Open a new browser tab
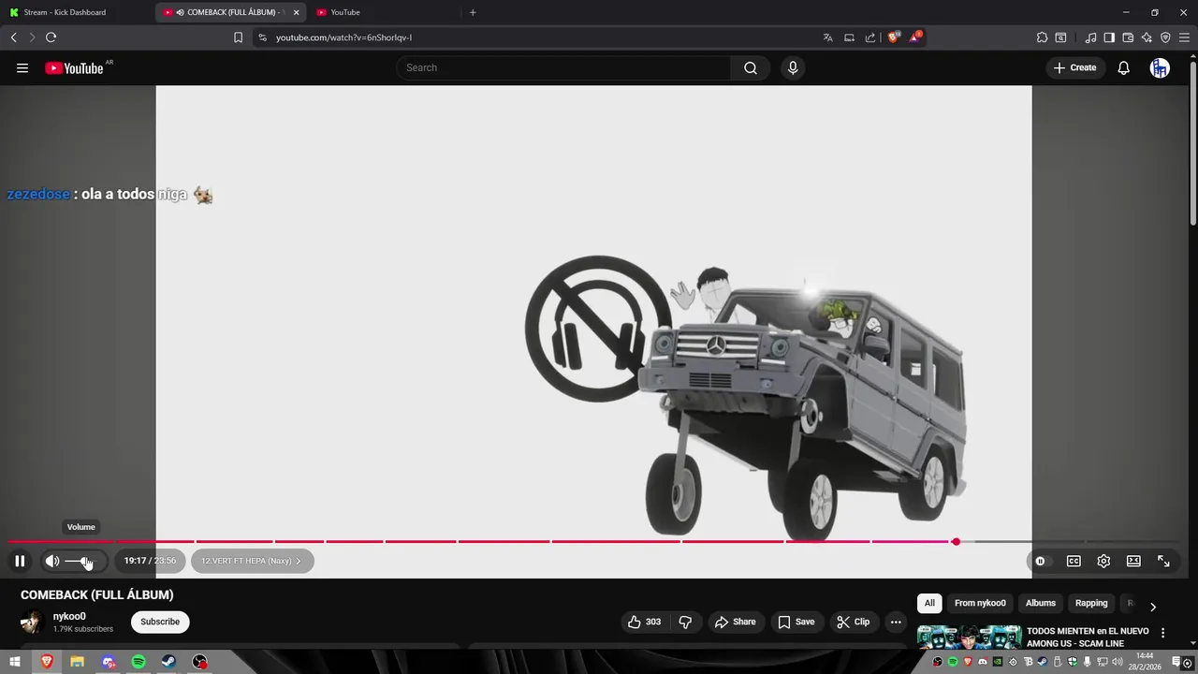Screen dimensions: 1198x674 click(473, 12)
